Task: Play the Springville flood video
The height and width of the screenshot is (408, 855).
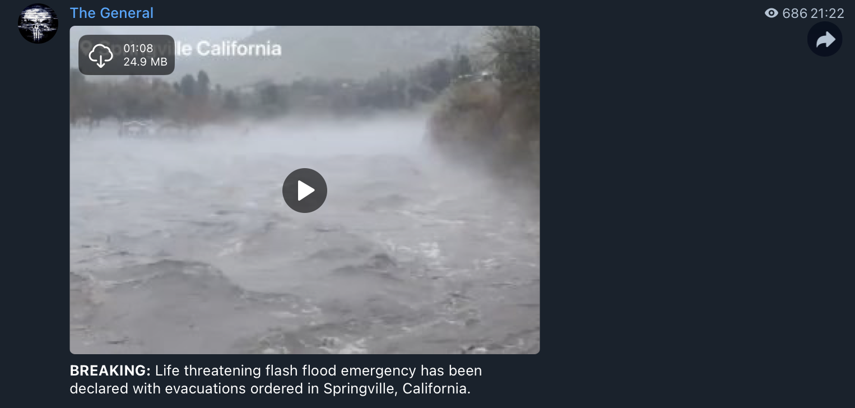Action: tap(305, 191)
